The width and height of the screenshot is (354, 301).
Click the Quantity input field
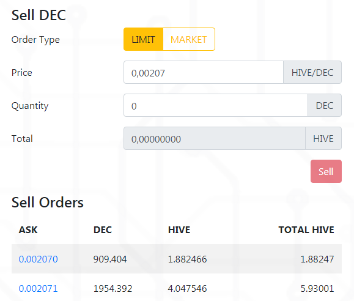click(x=216, y=105)
